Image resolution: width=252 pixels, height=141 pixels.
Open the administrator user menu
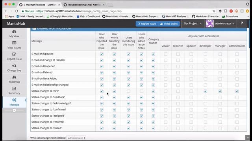pos(224,23)
